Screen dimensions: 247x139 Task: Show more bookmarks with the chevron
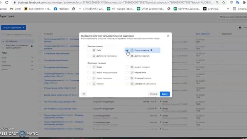228,9
